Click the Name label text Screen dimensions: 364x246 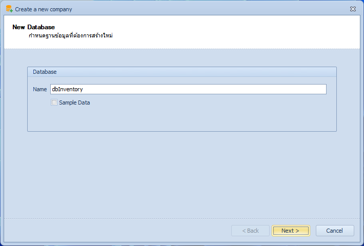click(39, 89)
